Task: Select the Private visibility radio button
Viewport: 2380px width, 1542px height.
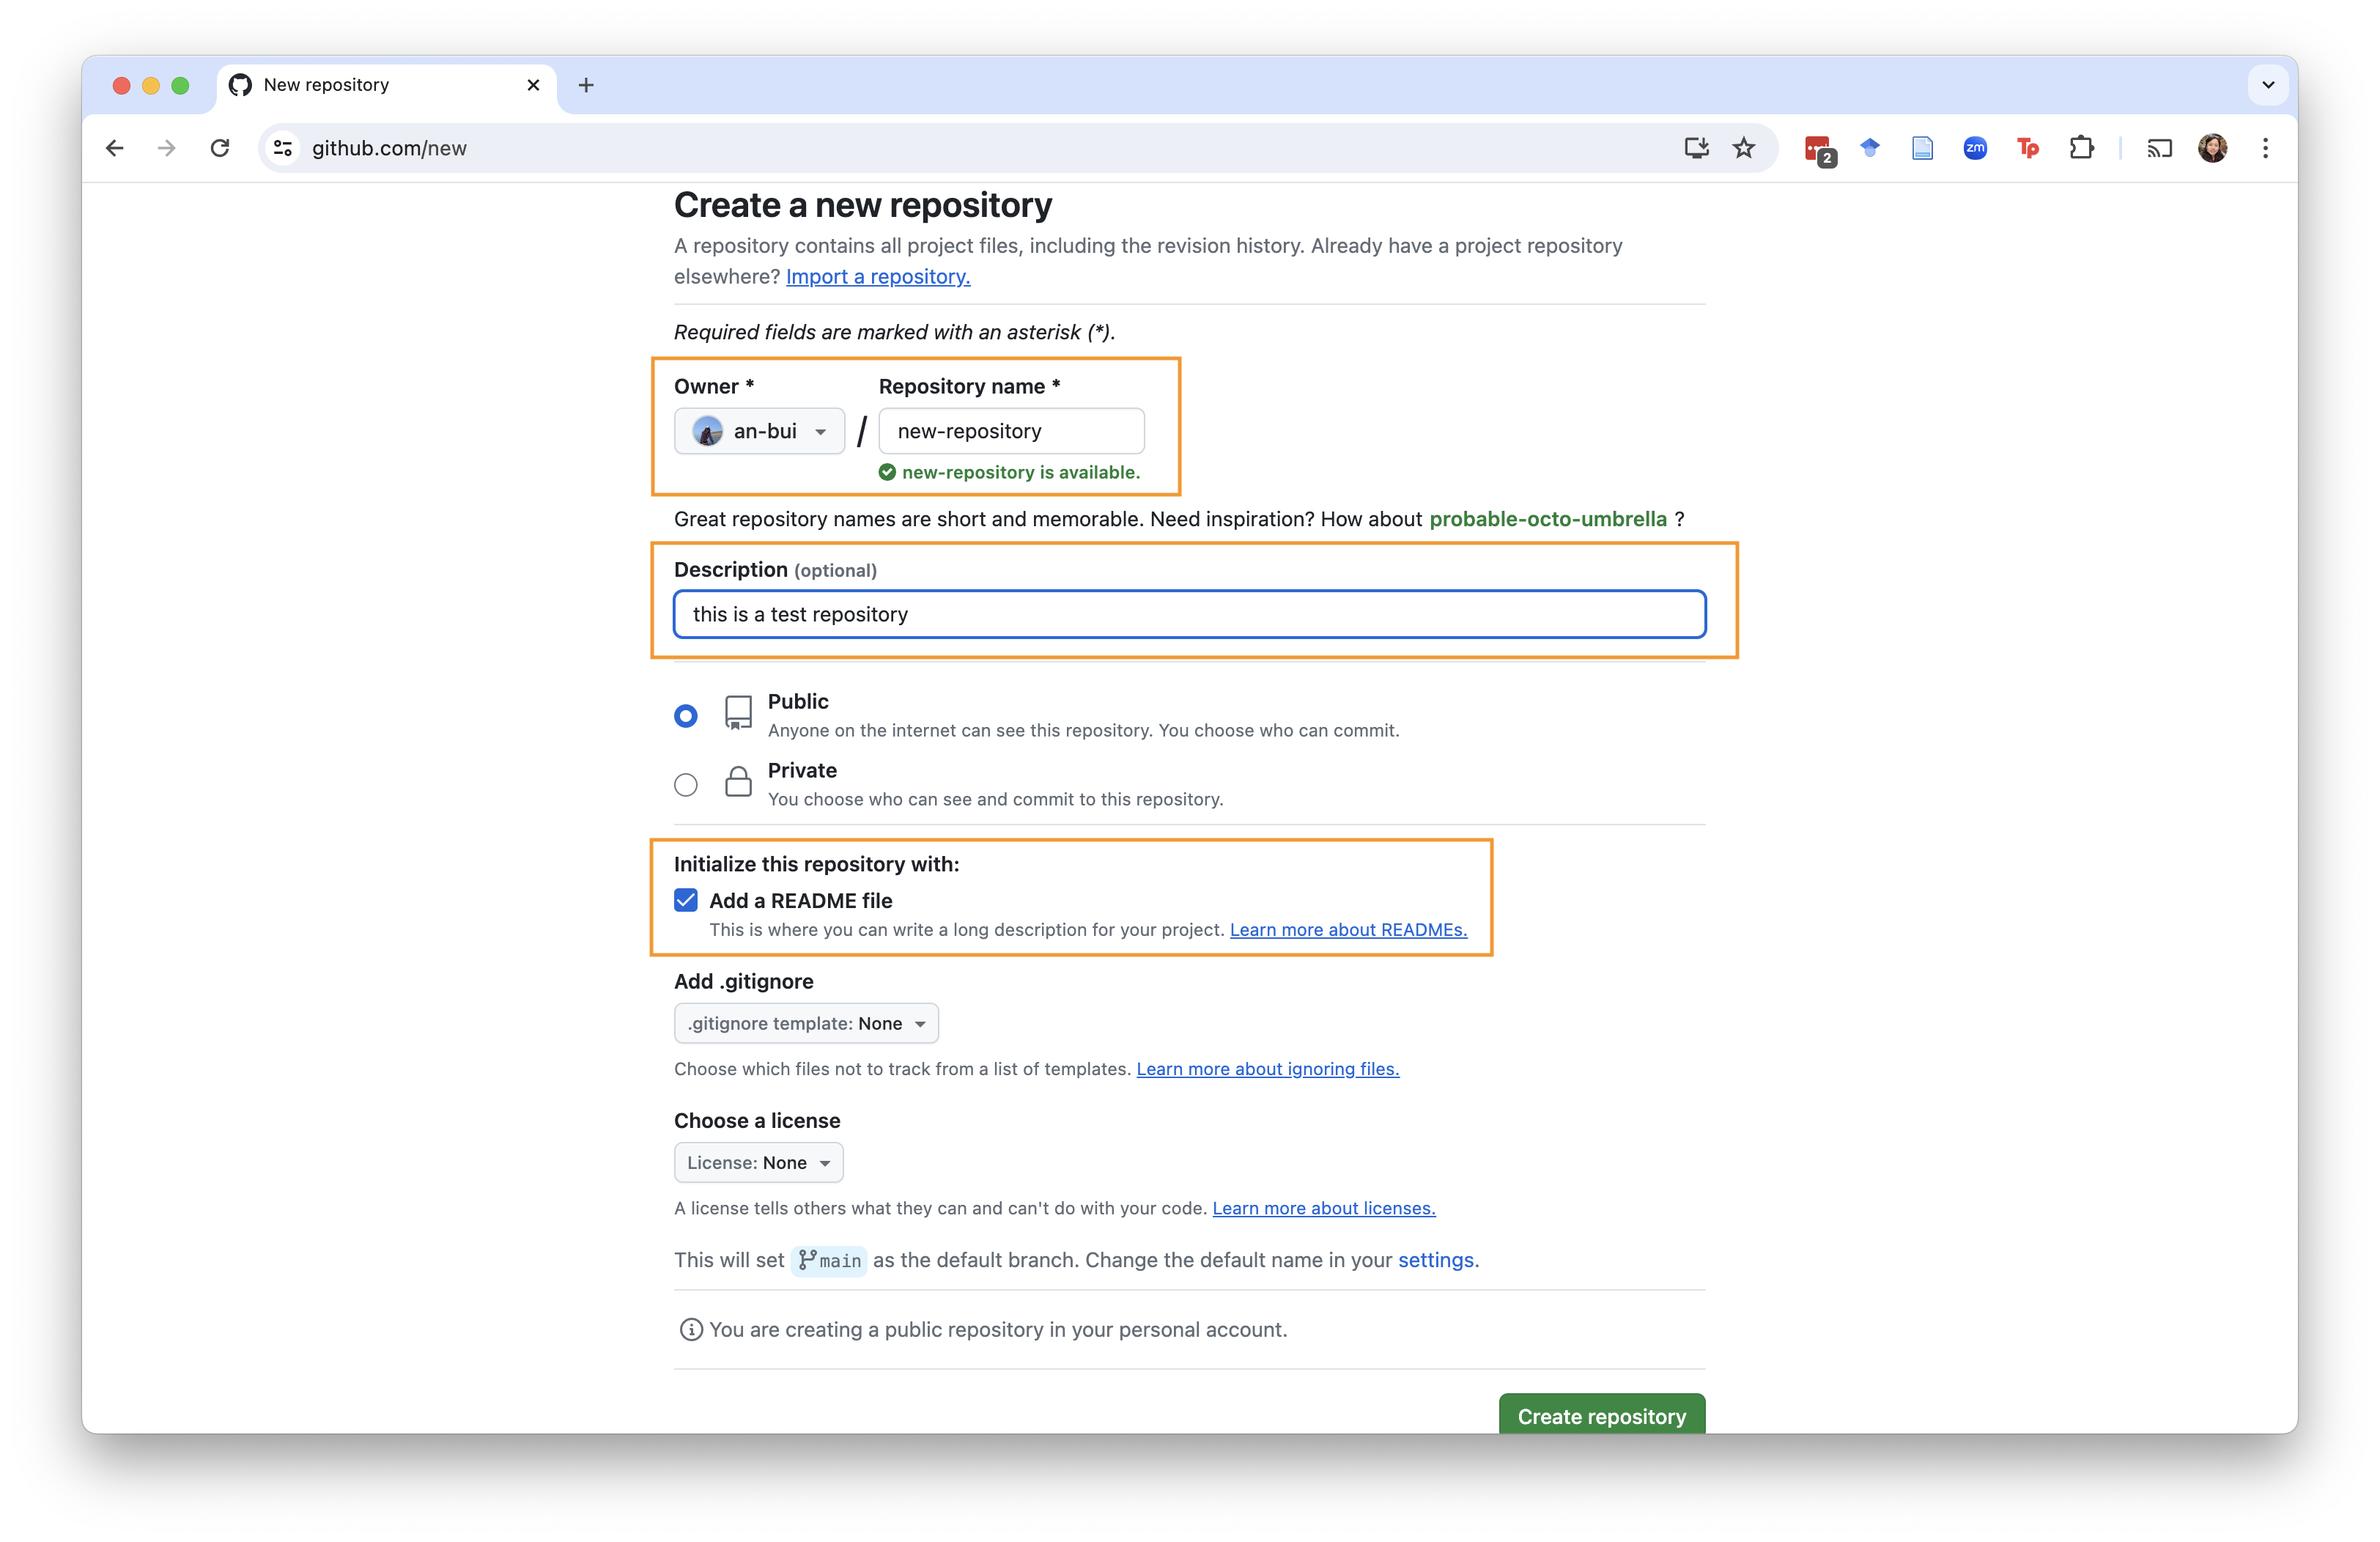Action: (x=686, y=785)
